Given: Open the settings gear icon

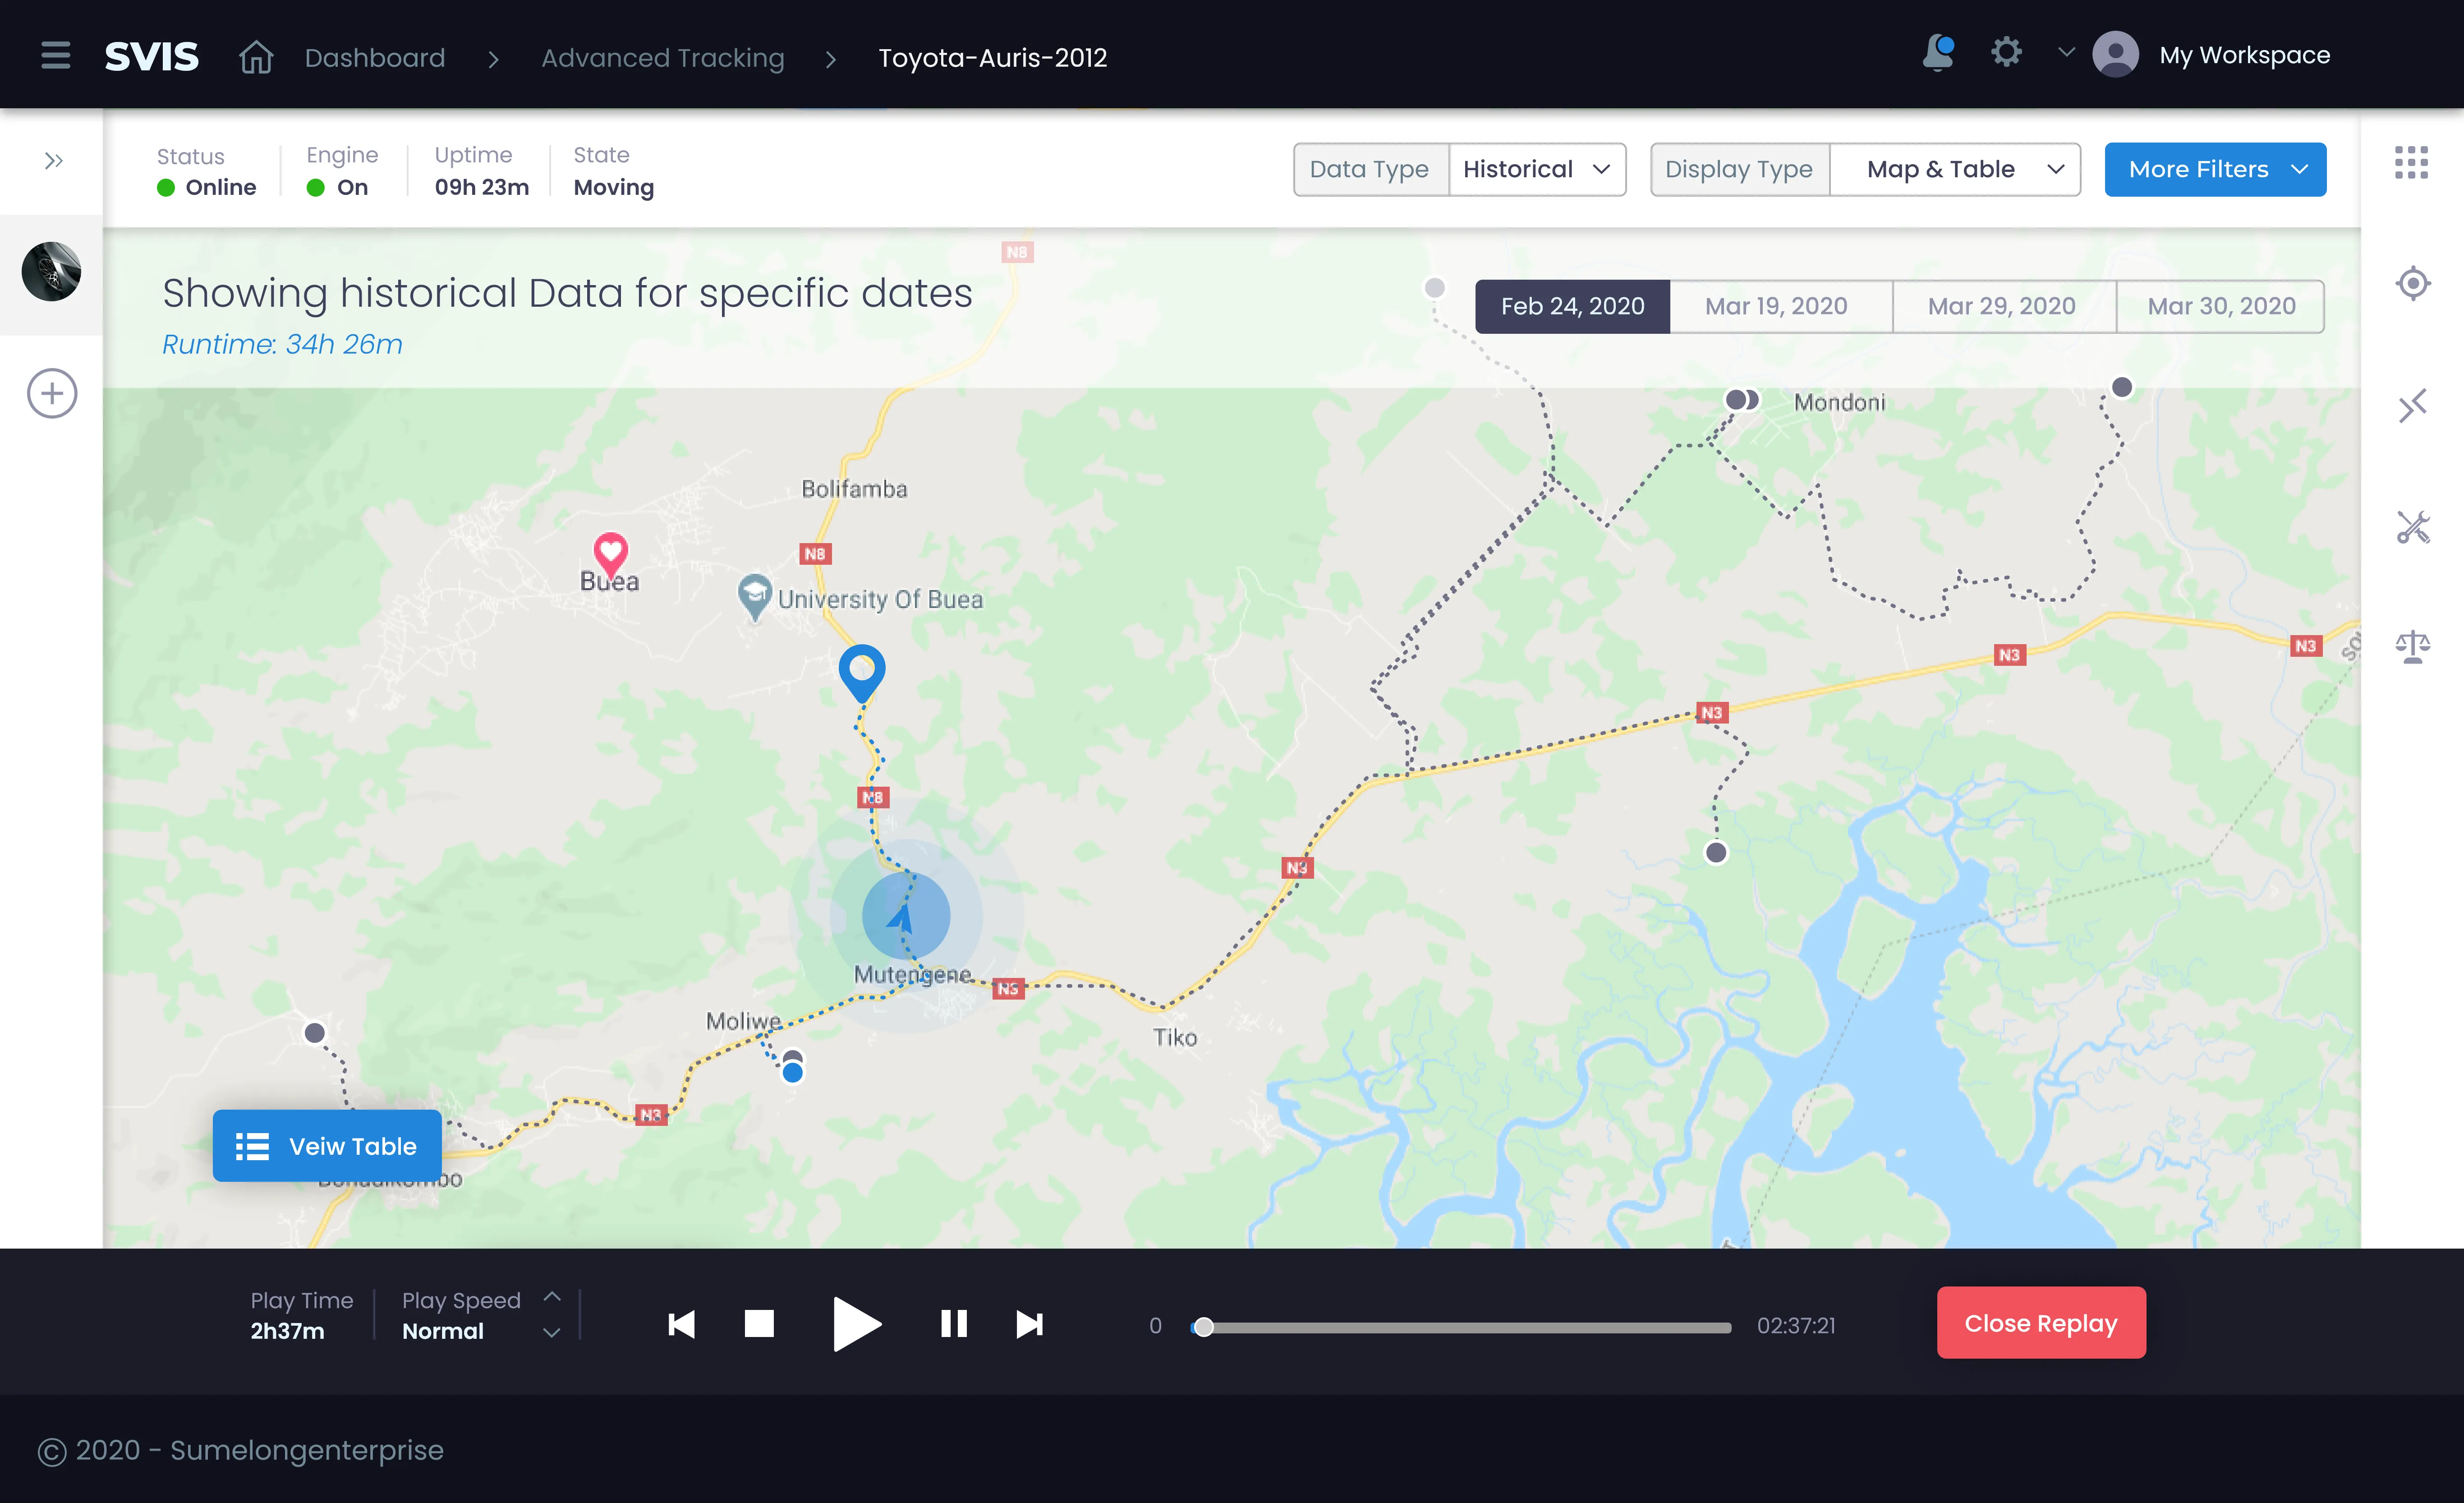Looking at the screenshot, I should pos(2005,52).
